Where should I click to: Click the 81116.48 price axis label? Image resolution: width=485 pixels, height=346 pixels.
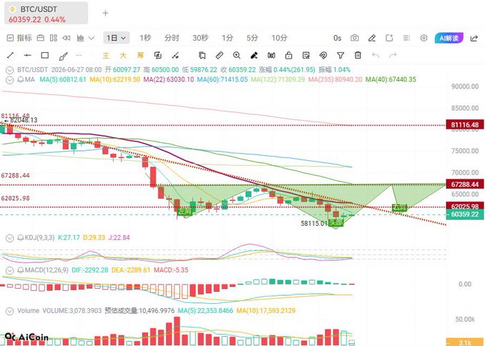click(464, 124)
